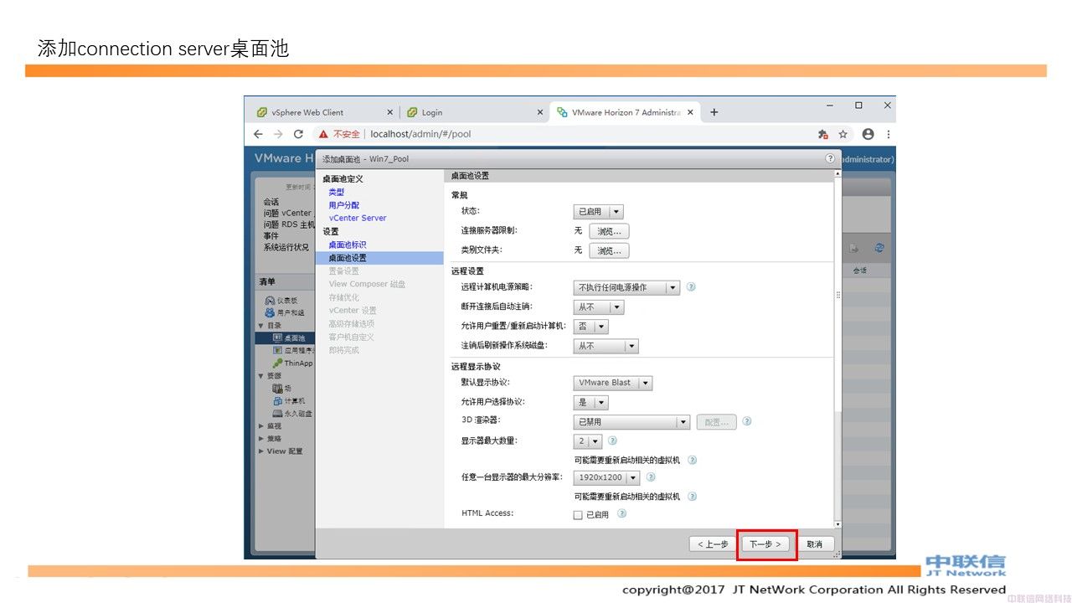The height and width of the screenshot is (603, 1072).
Task: Close the VMware Horizon 7 Administrator tab
Action: tap(690, 112)
